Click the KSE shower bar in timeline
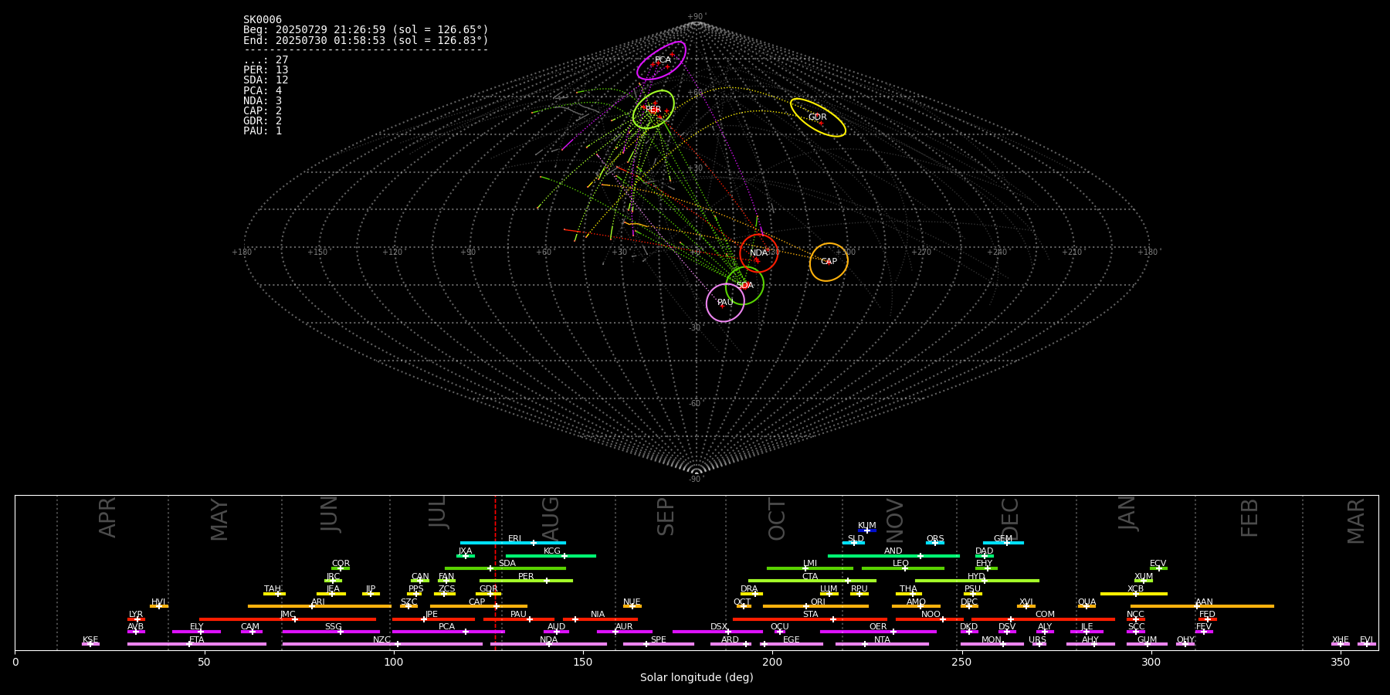 [x=90, y=644]
